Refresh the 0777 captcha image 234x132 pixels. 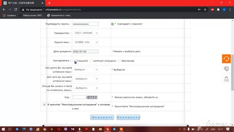[92, 98]
